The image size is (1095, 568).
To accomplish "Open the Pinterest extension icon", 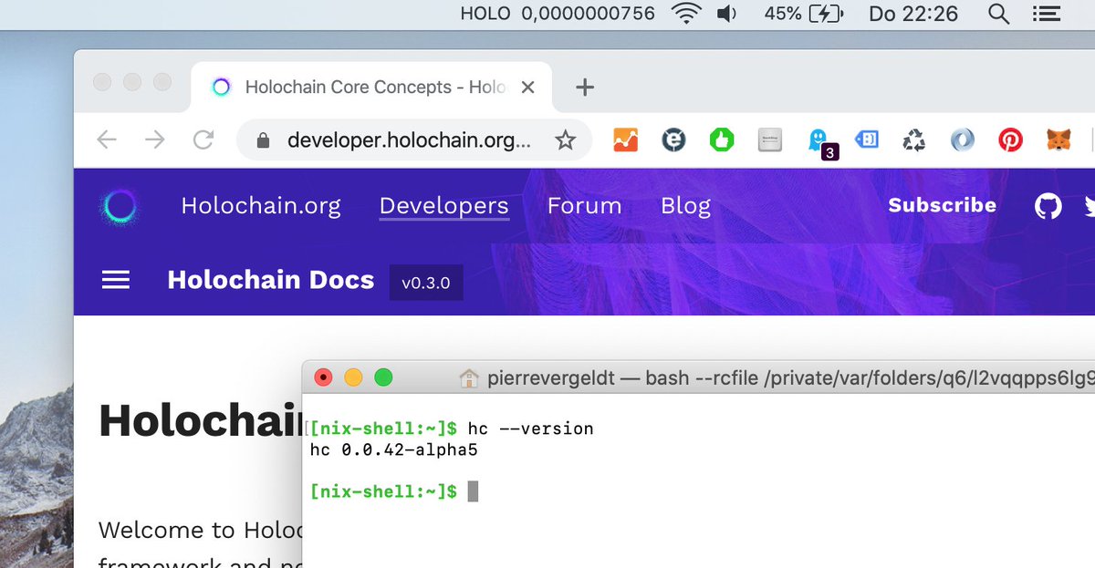I will (x=1010, y=140).
